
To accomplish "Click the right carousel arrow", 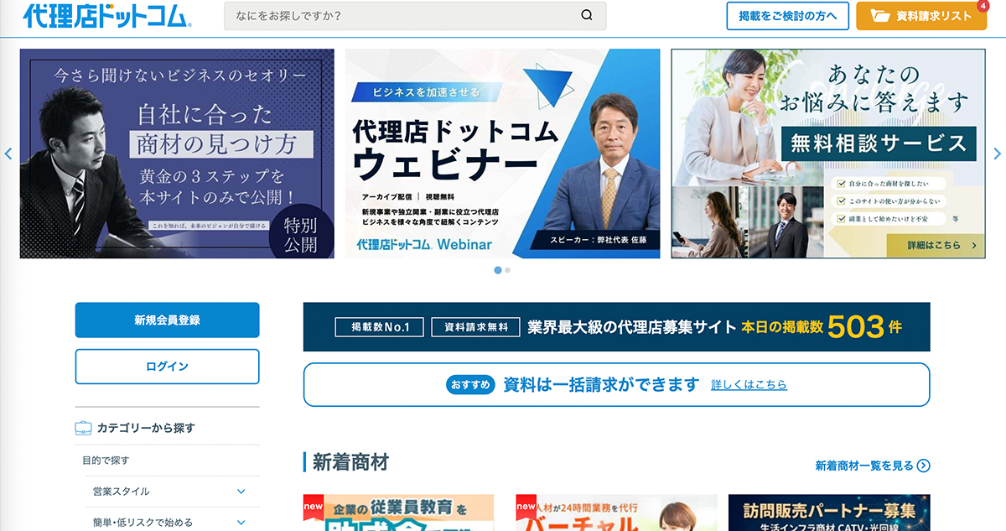I will [x=997, y=154].
